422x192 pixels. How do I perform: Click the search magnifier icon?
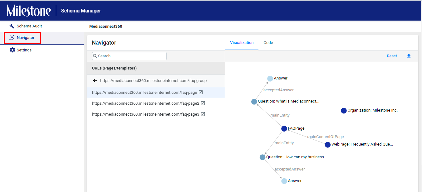pos(95,56)
